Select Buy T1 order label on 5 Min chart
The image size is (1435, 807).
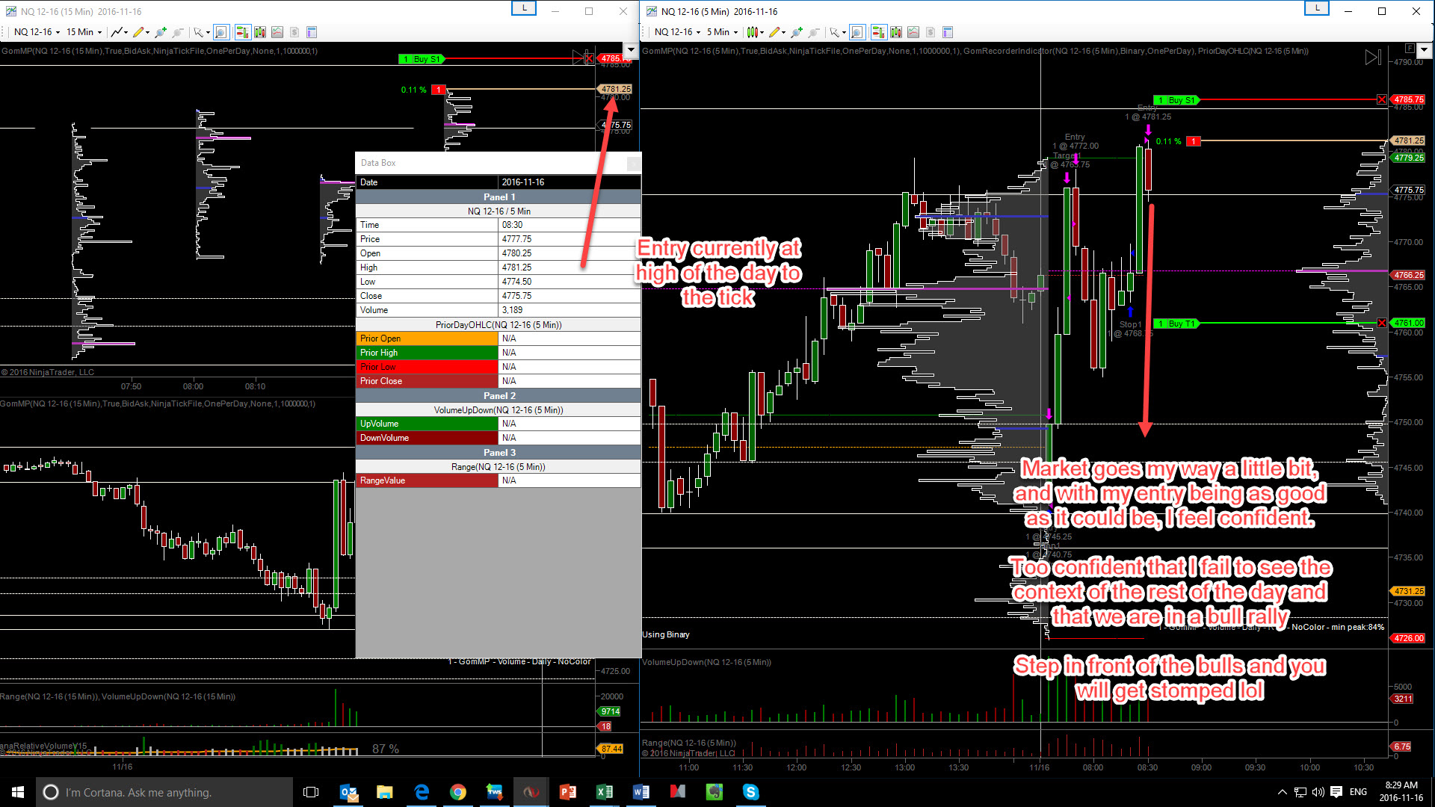point(1176,324)
